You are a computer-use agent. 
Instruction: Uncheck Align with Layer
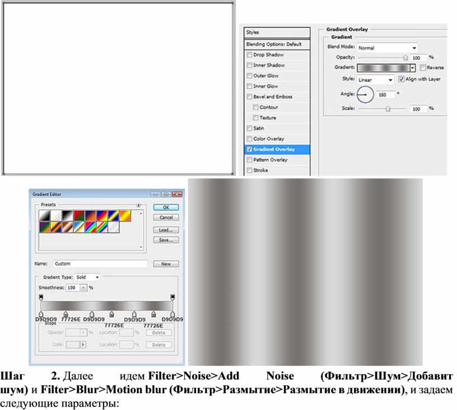coord(402,79)
